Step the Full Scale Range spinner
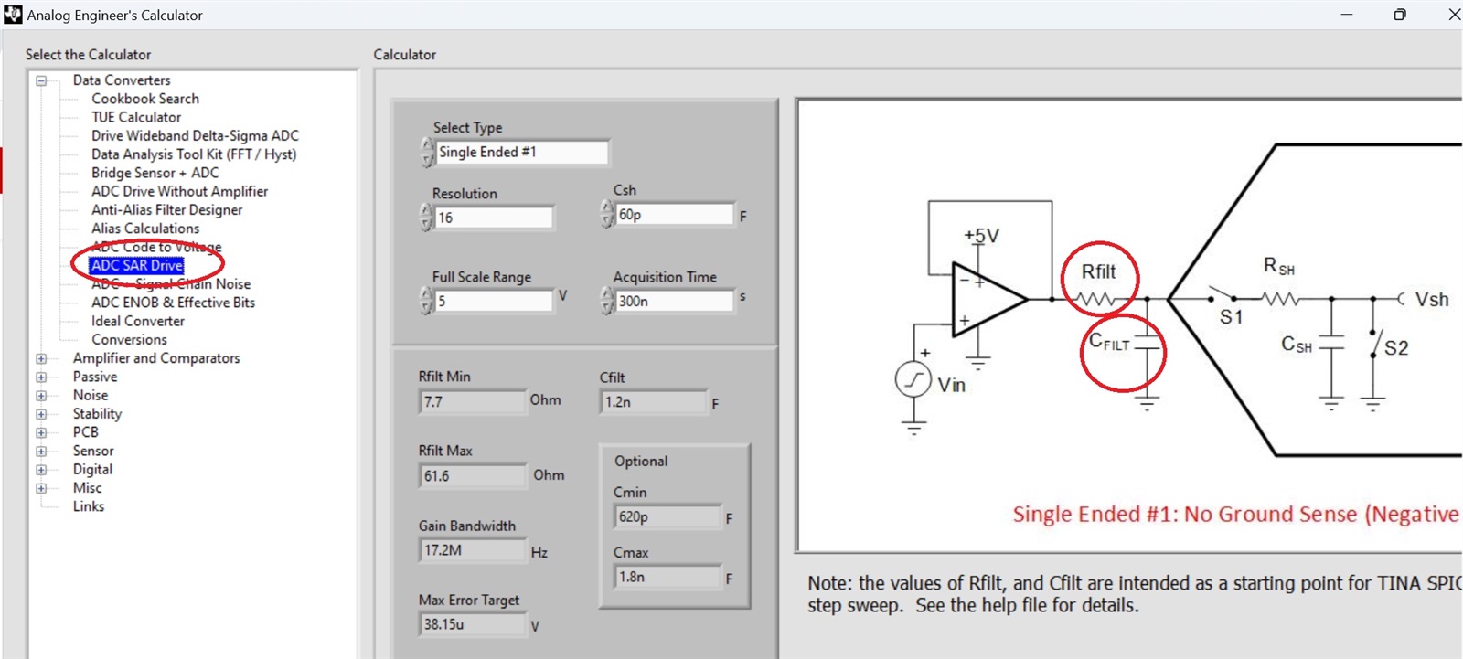 [x=427, y=301]
